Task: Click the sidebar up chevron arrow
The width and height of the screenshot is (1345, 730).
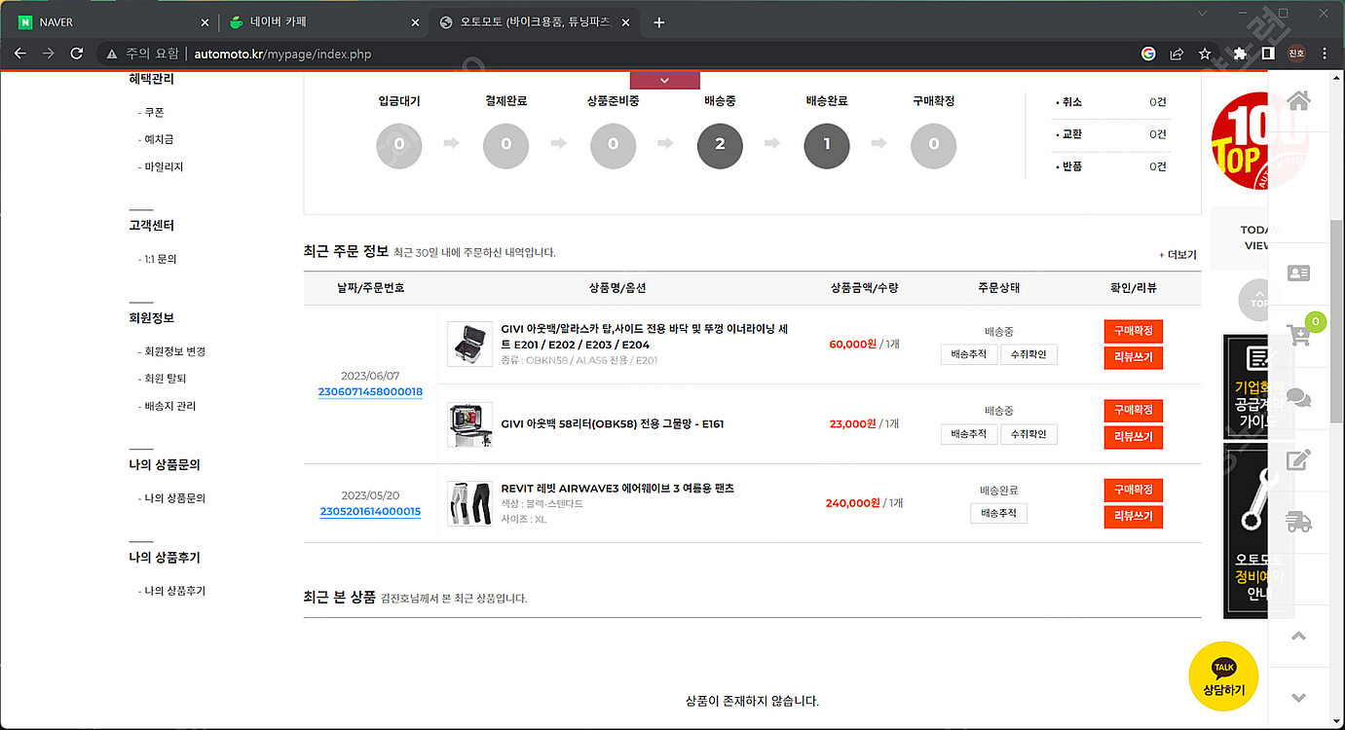Action: [x=1298, y=636]
